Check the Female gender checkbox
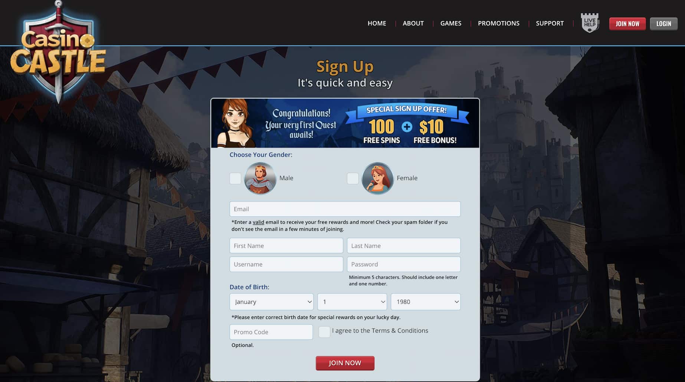This screenshot has width=685, height=382. click(353, 179)
